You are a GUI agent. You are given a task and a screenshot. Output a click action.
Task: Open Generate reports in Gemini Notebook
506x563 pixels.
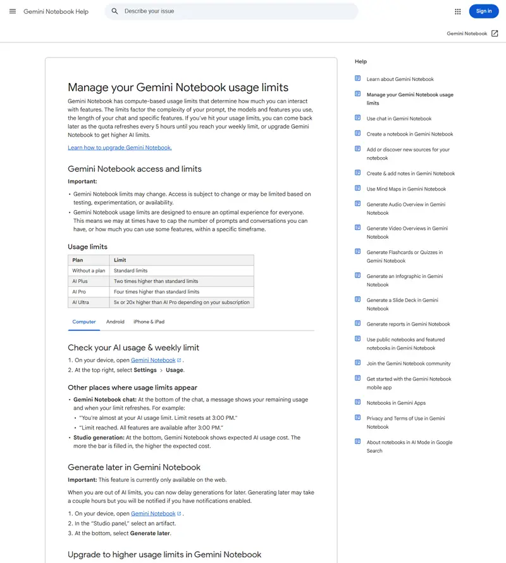(408, 324)
